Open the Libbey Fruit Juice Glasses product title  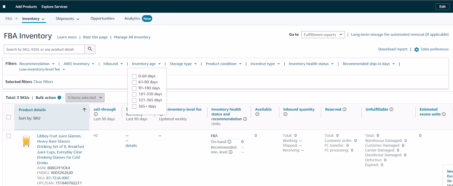pos(61,149)
